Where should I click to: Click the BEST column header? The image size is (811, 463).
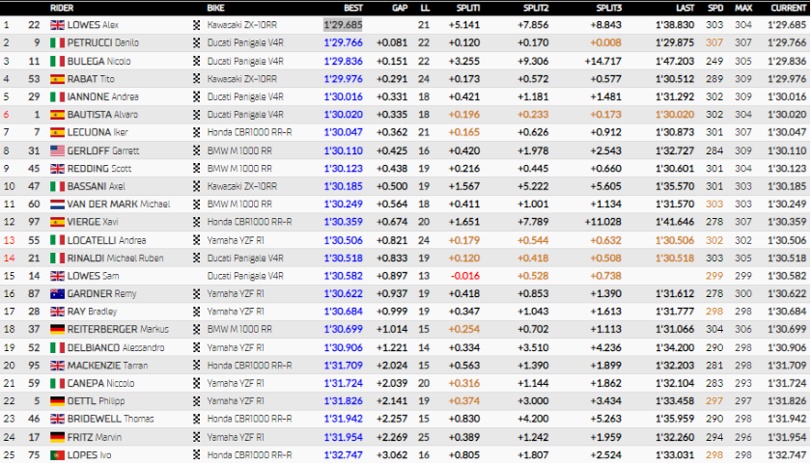coord(353,8)
